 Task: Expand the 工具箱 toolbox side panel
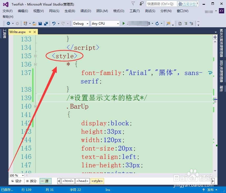pos(4,34)
